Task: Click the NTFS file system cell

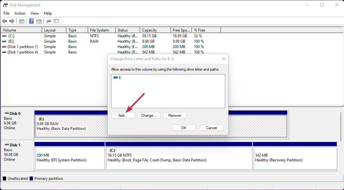Action: click(94, 36)
